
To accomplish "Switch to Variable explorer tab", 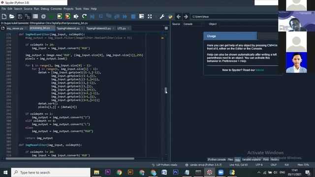I will (x=251, y=159).
